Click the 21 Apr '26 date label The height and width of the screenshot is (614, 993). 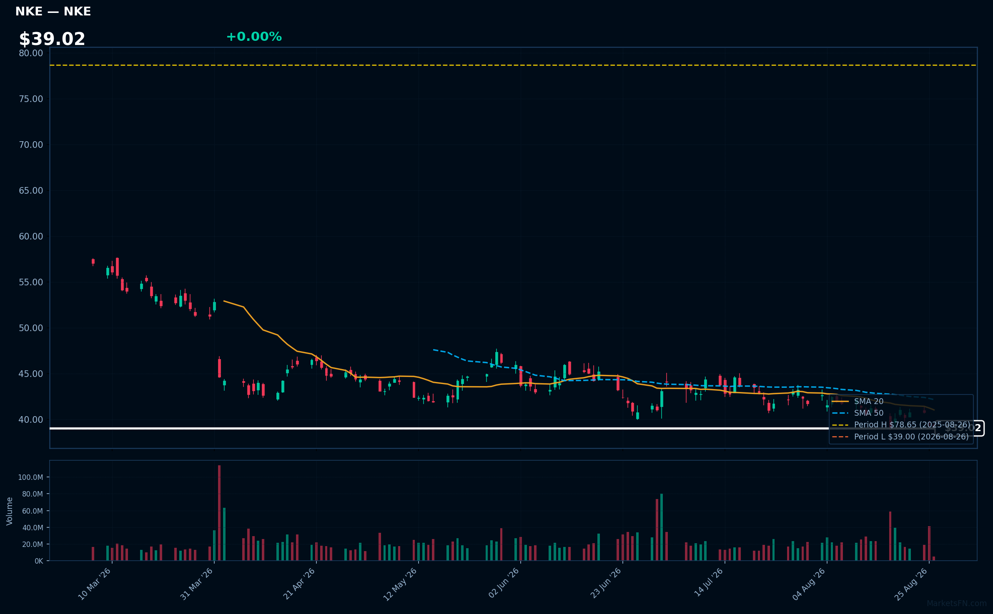coord(298,584)
